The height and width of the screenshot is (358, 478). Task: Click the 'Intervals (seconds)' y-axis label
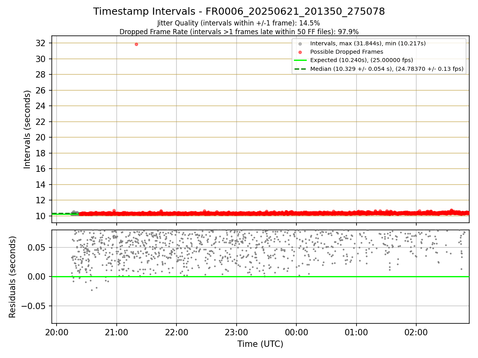[27, 129]
